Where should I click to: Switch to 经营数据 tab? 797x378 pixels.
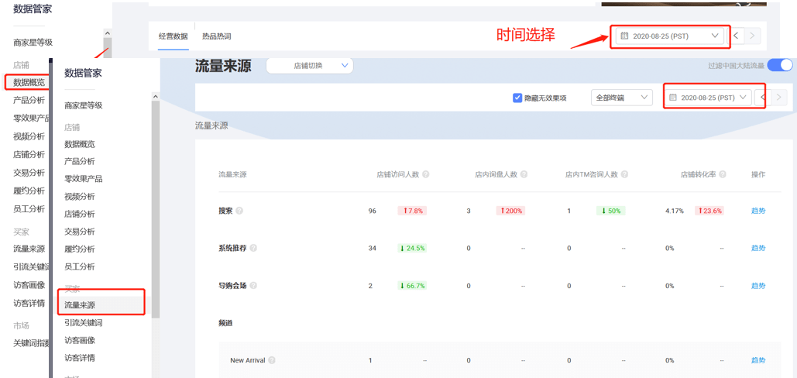[173, 36]
